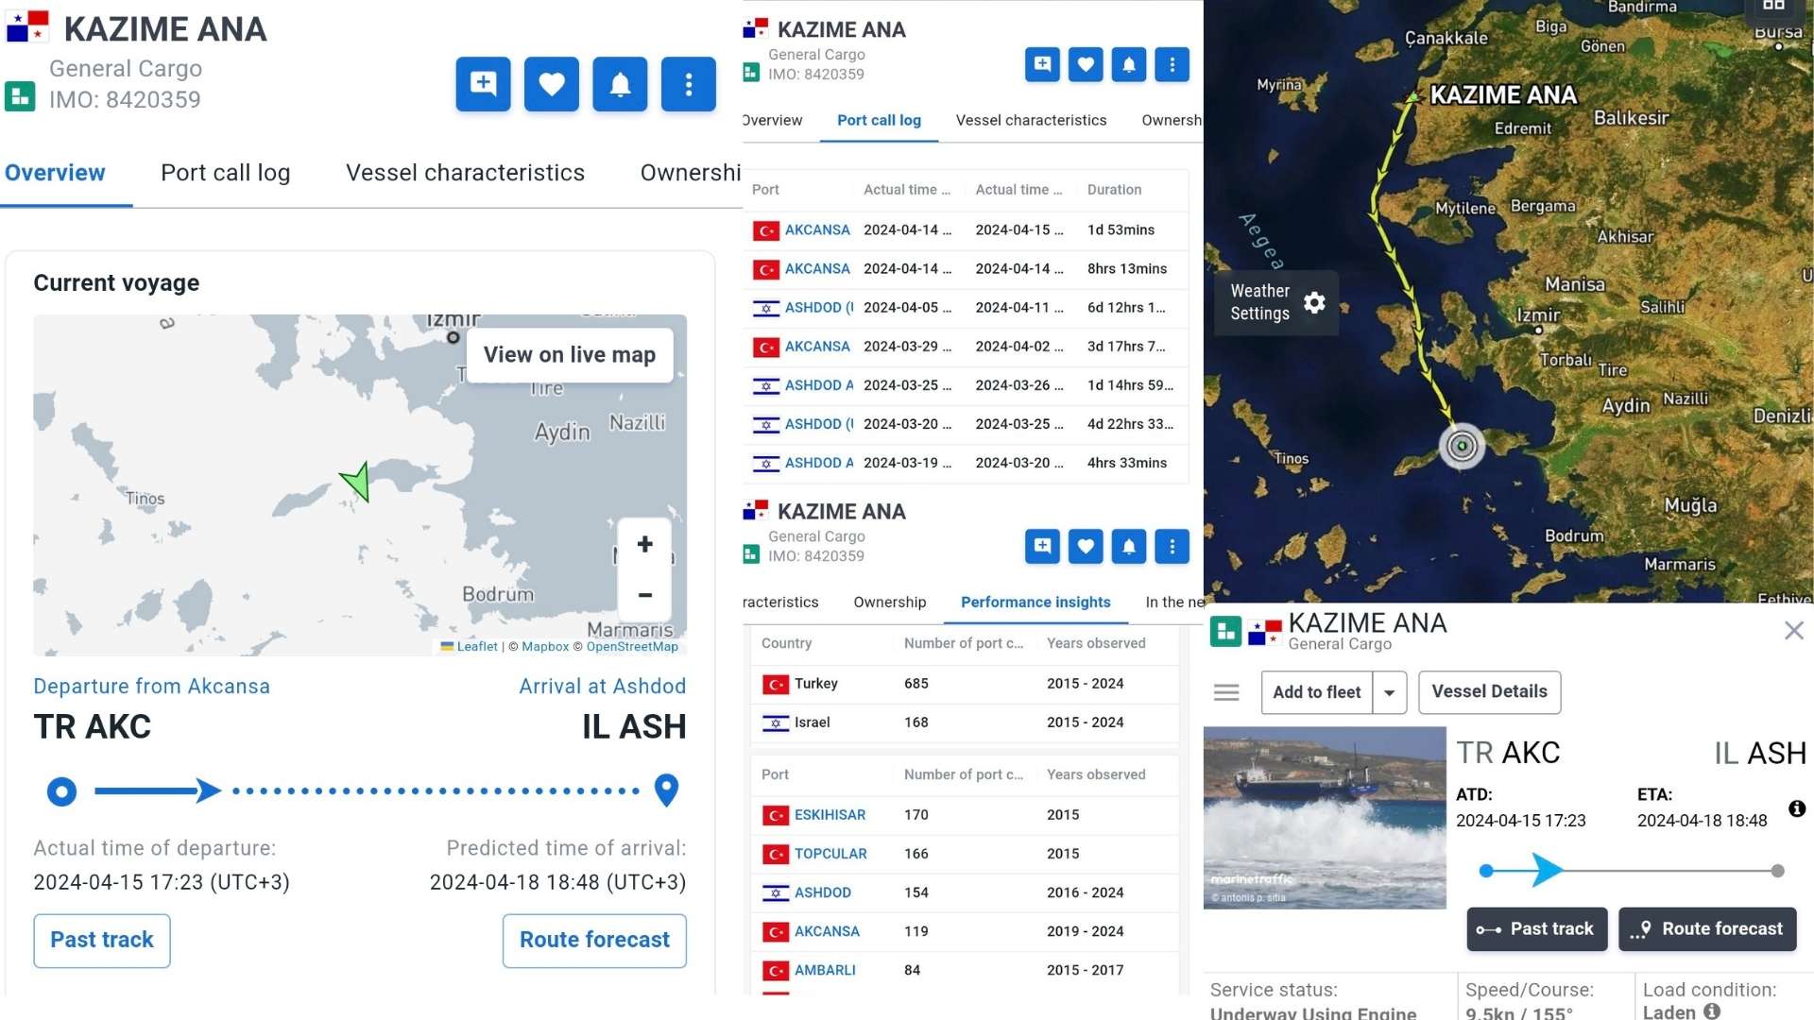Zoom in on the voyage map
The height and width of the screenshot is (1020, 1814).
[x=644, y=544]
